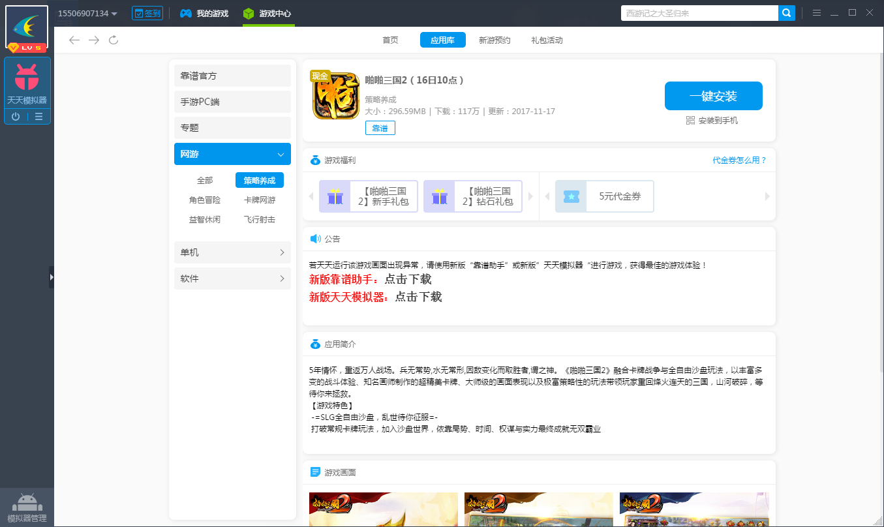Click 安装到手机 QR link
The image size is (884, 527).
712,121
